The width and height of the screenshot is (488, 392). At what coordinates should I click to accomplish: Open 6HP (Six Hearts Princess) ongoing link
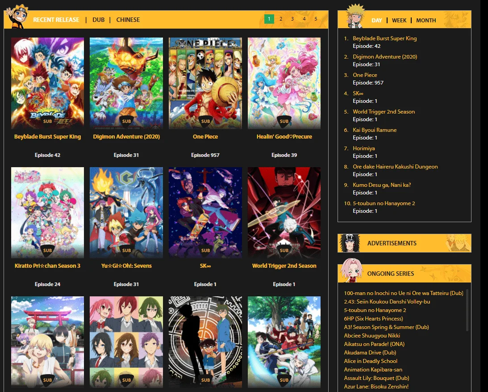(x=373, y=319)
